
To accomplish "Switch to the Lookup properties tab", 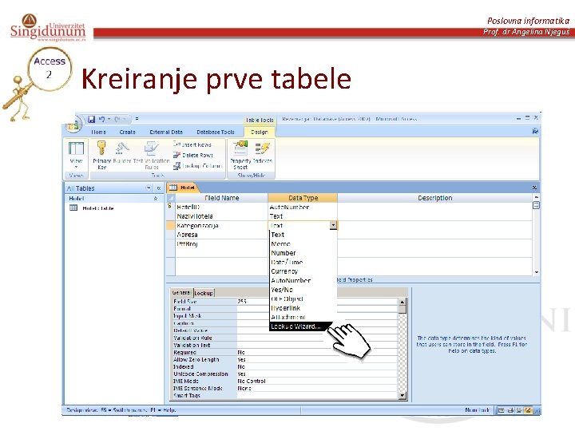I will [x=204, y=293].
